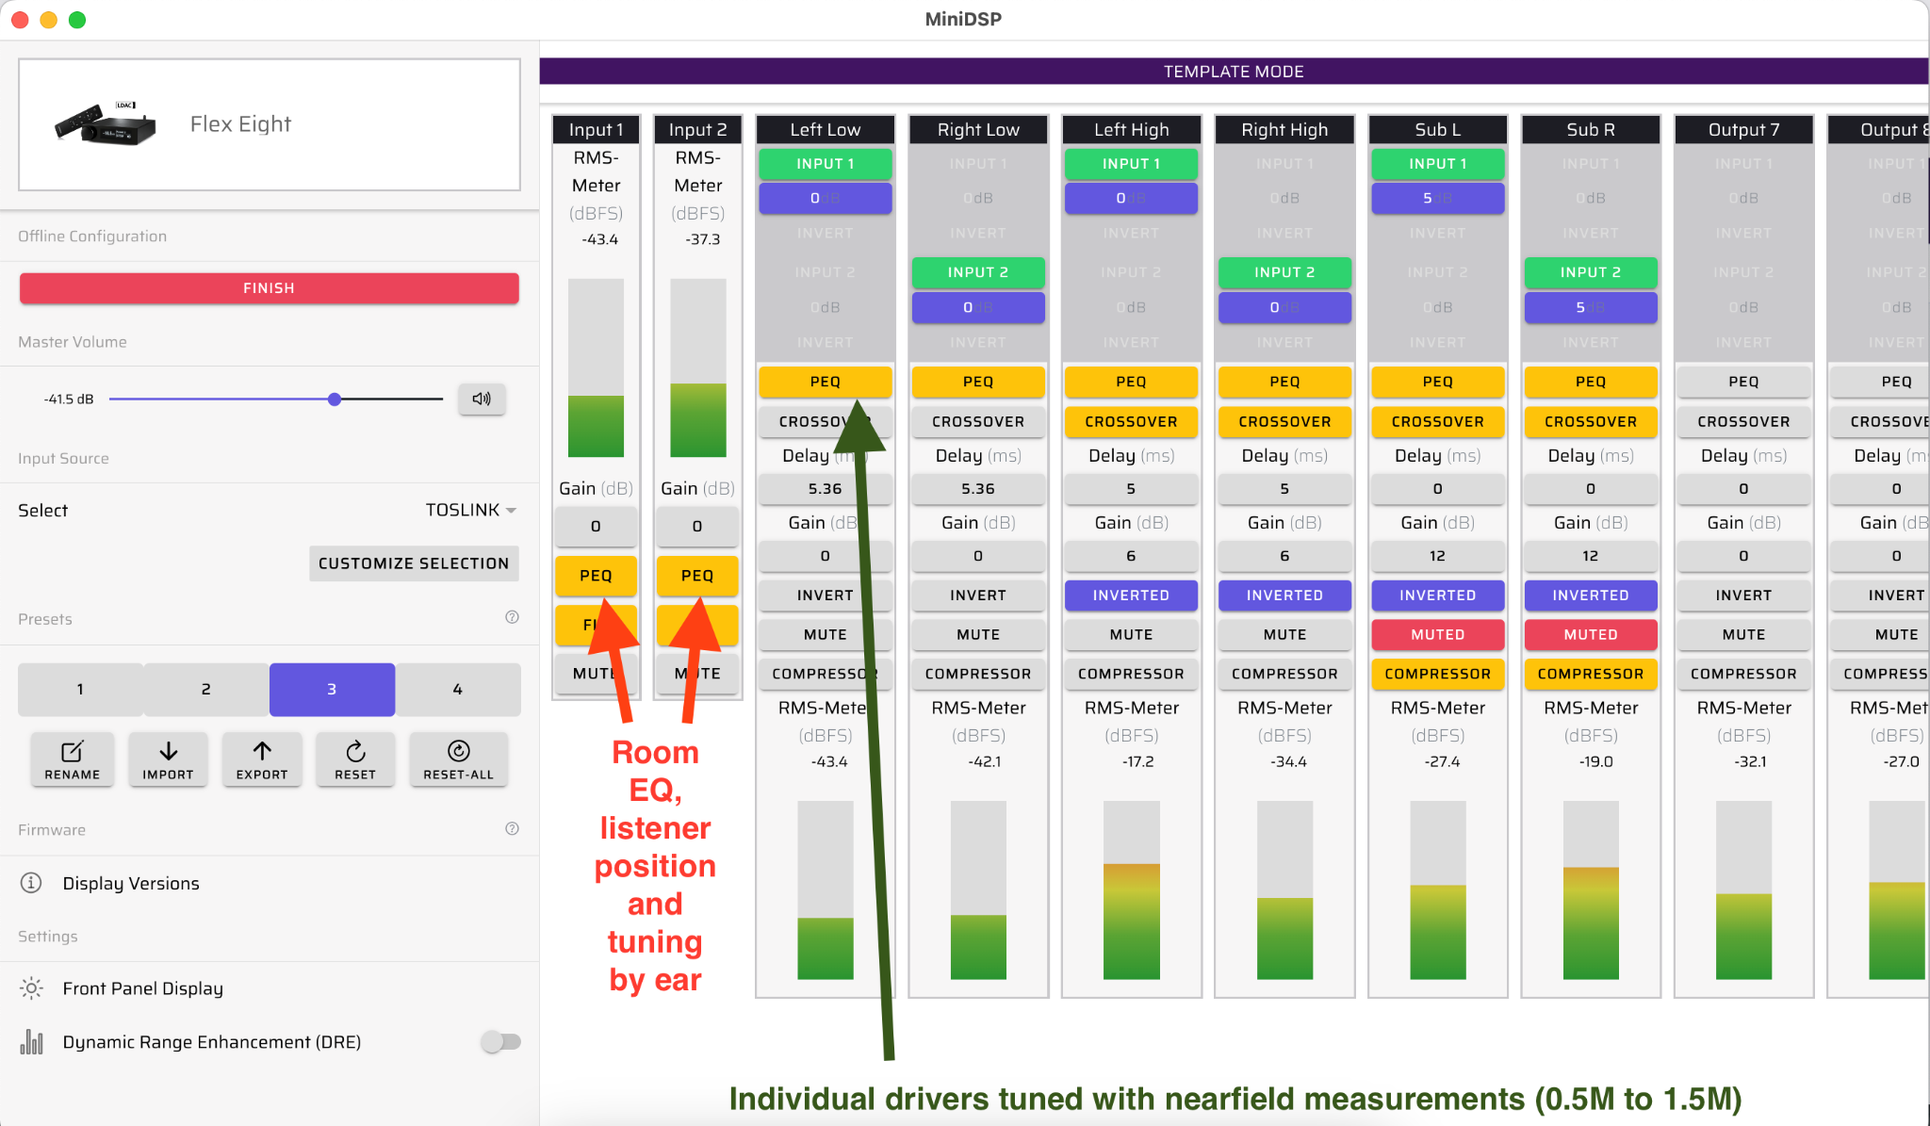Click the Flex Eight device thumbnail
Image resolution: width=1930 pixels, height=1126 pixels.
pos(106,123)
